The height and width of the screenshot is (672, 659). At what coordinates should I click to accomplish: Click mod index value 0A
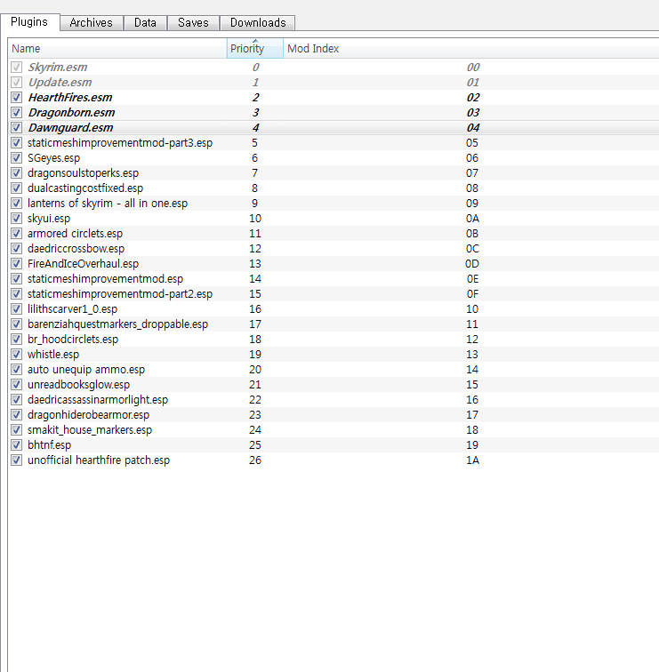[x=472, y=219]
